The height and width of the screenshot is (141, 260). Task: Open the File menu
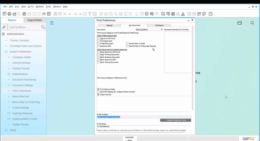(5, 7)
